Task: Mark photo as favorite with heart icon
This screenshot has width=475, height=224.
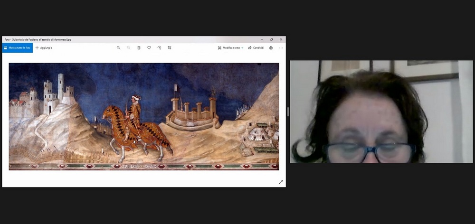Action: click(149, 48)
